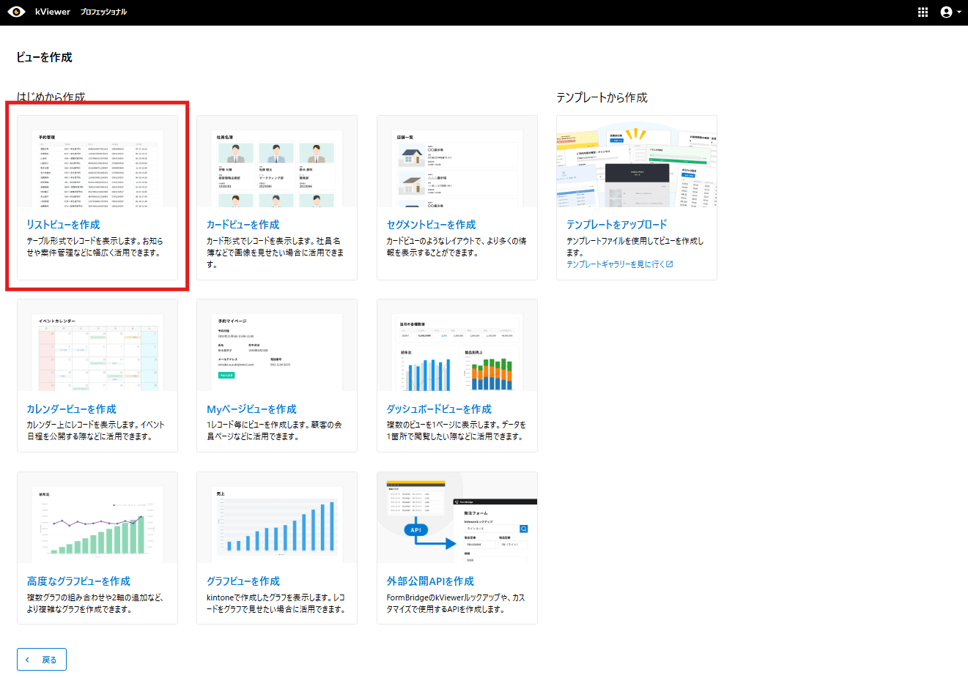Image resolution: width=968 pixels, height=678 pixels.
Task: Select the external API diagram thumbnail
Action: [x=457, y=518]
